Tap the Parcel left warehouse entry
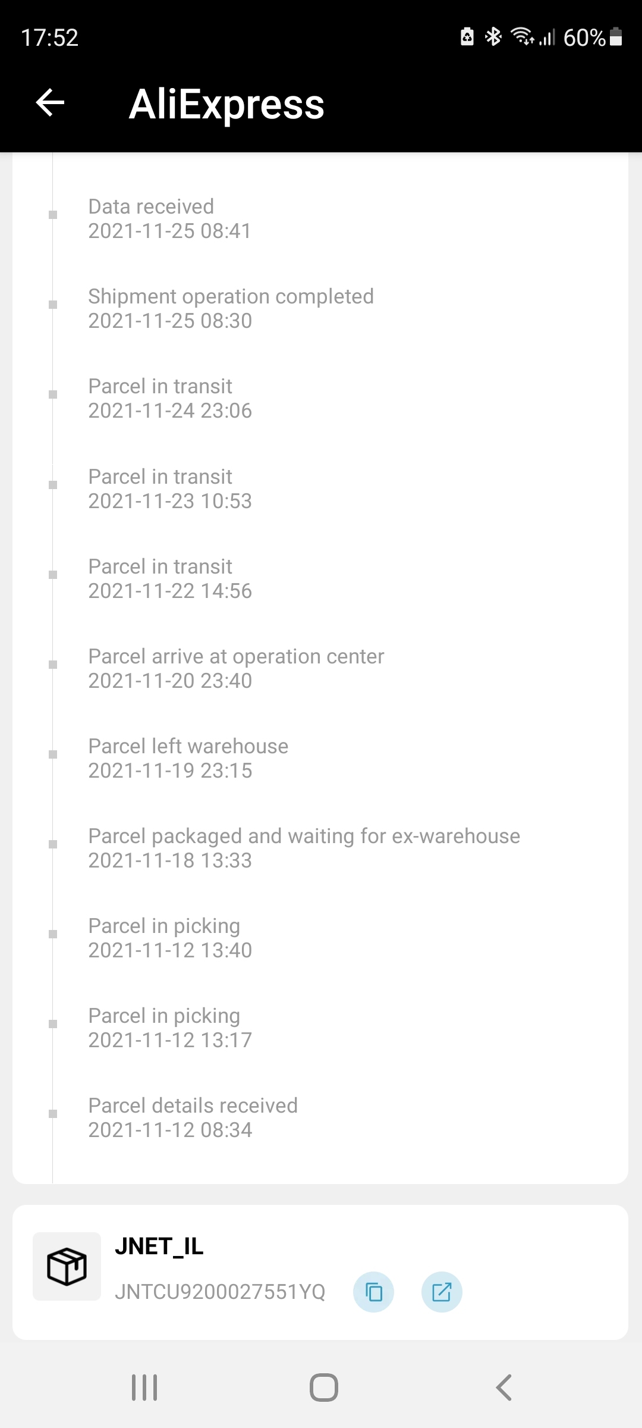This screenshot has height=1428, width=642. [x=188, y=758]
